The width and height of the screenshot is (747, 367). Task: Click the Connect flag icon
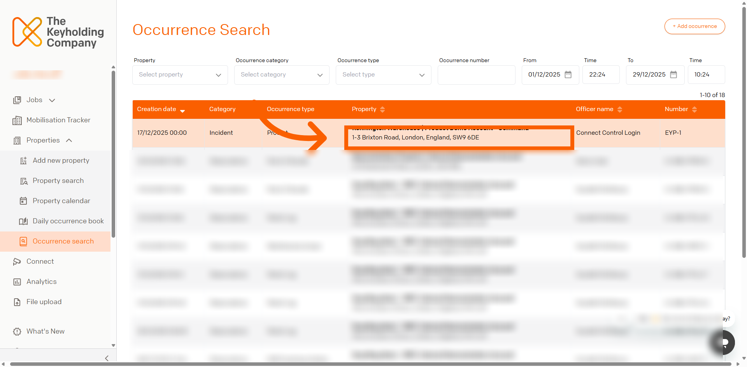17,262
